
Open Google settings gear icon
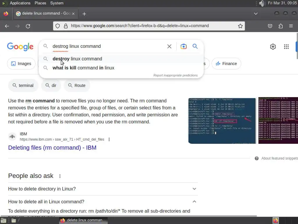click(x=273, y=46)
